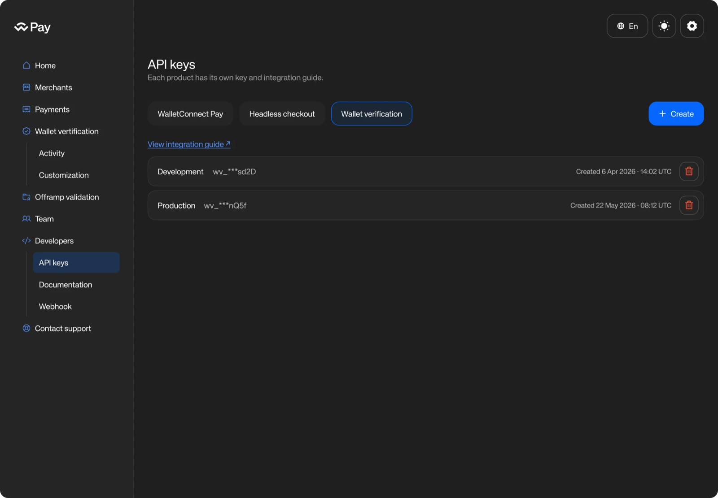Screen dimensions: 718x498
Task: Open Activity under Wallet verification
Action: tap(52, 153)
